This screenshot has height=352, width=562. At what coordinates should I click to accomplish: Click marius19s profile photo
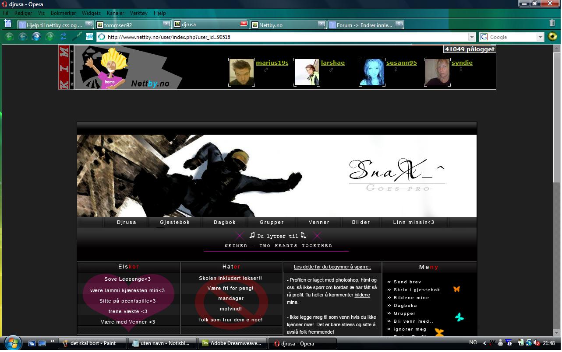pyautogui.click(x=241, y=72)
